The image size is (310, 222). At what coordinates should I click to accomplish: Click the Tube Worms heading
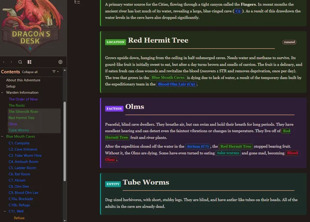[x=146, y=182]
